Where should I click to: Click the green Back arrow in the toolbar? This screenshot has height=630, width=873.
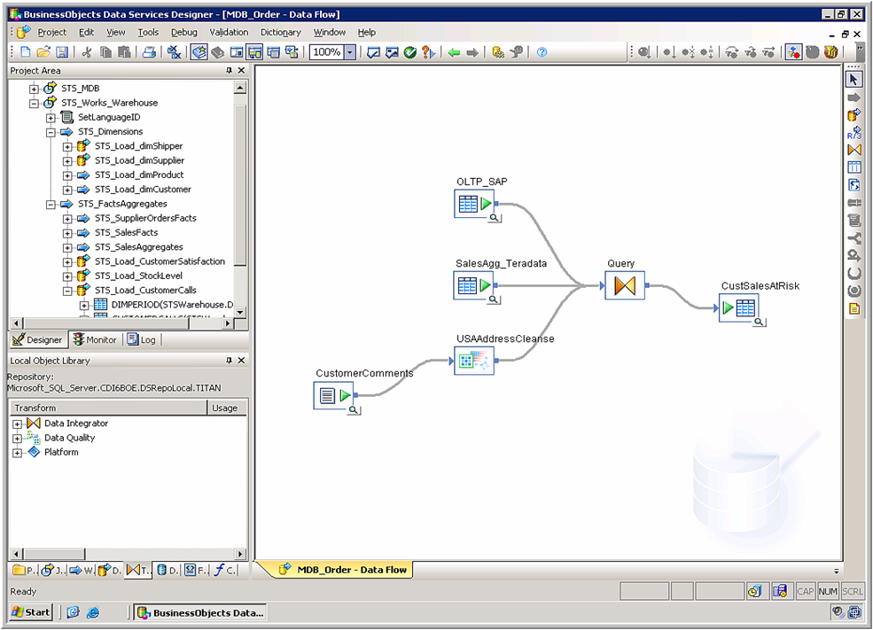[454, 52]
